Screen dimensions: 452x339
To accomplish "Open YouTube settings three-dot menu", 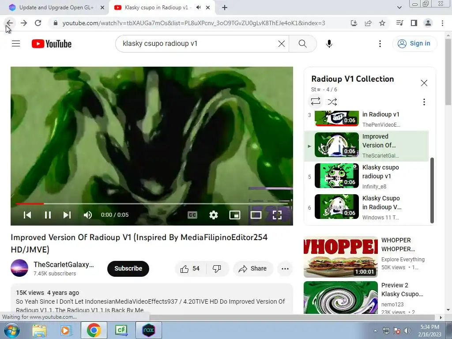I will (380, 44).
